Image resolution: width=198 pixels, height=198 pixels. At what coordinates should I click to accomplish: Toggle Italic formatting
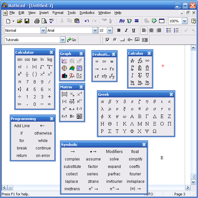click(x=126, y=30)
